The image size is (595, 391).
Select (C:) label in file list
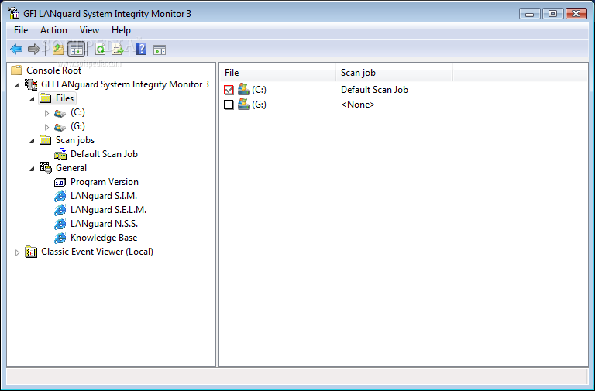[x=260, y=90]
